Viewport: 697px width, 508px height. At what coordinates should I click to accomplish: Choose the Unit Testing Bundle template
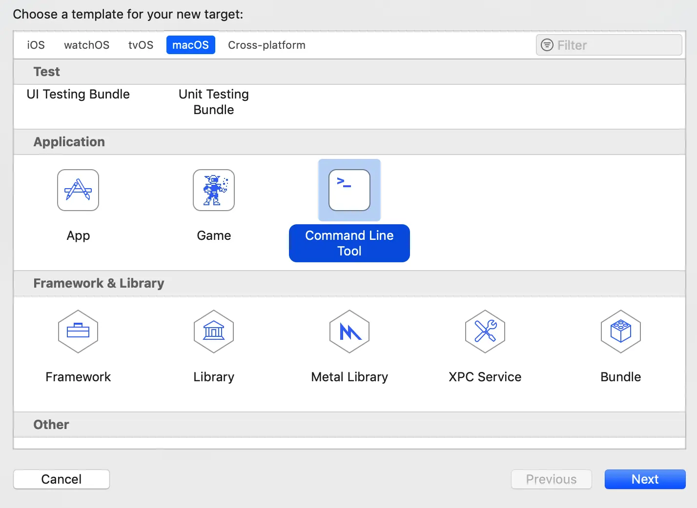214,102
